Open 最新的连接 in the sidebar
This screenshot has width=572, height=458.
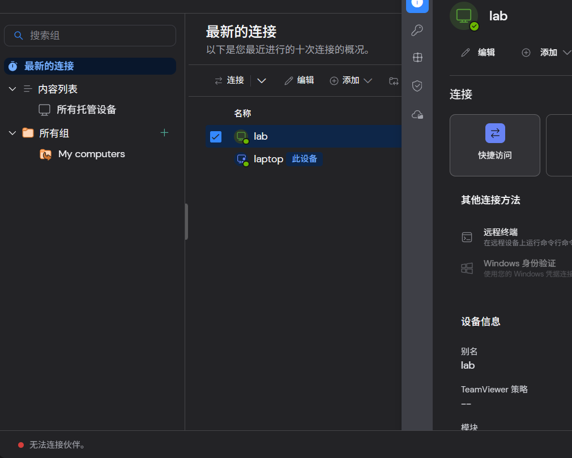(89, 66)
